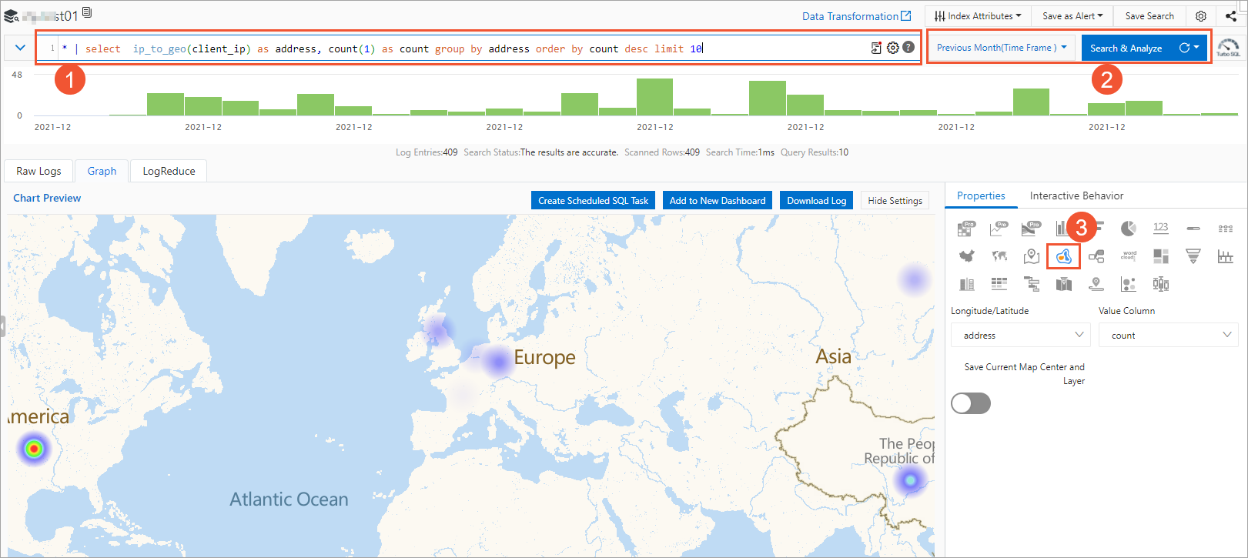The image size is (1248, 558).
Task: Open the Properties tab
Action: click(981, 195)
